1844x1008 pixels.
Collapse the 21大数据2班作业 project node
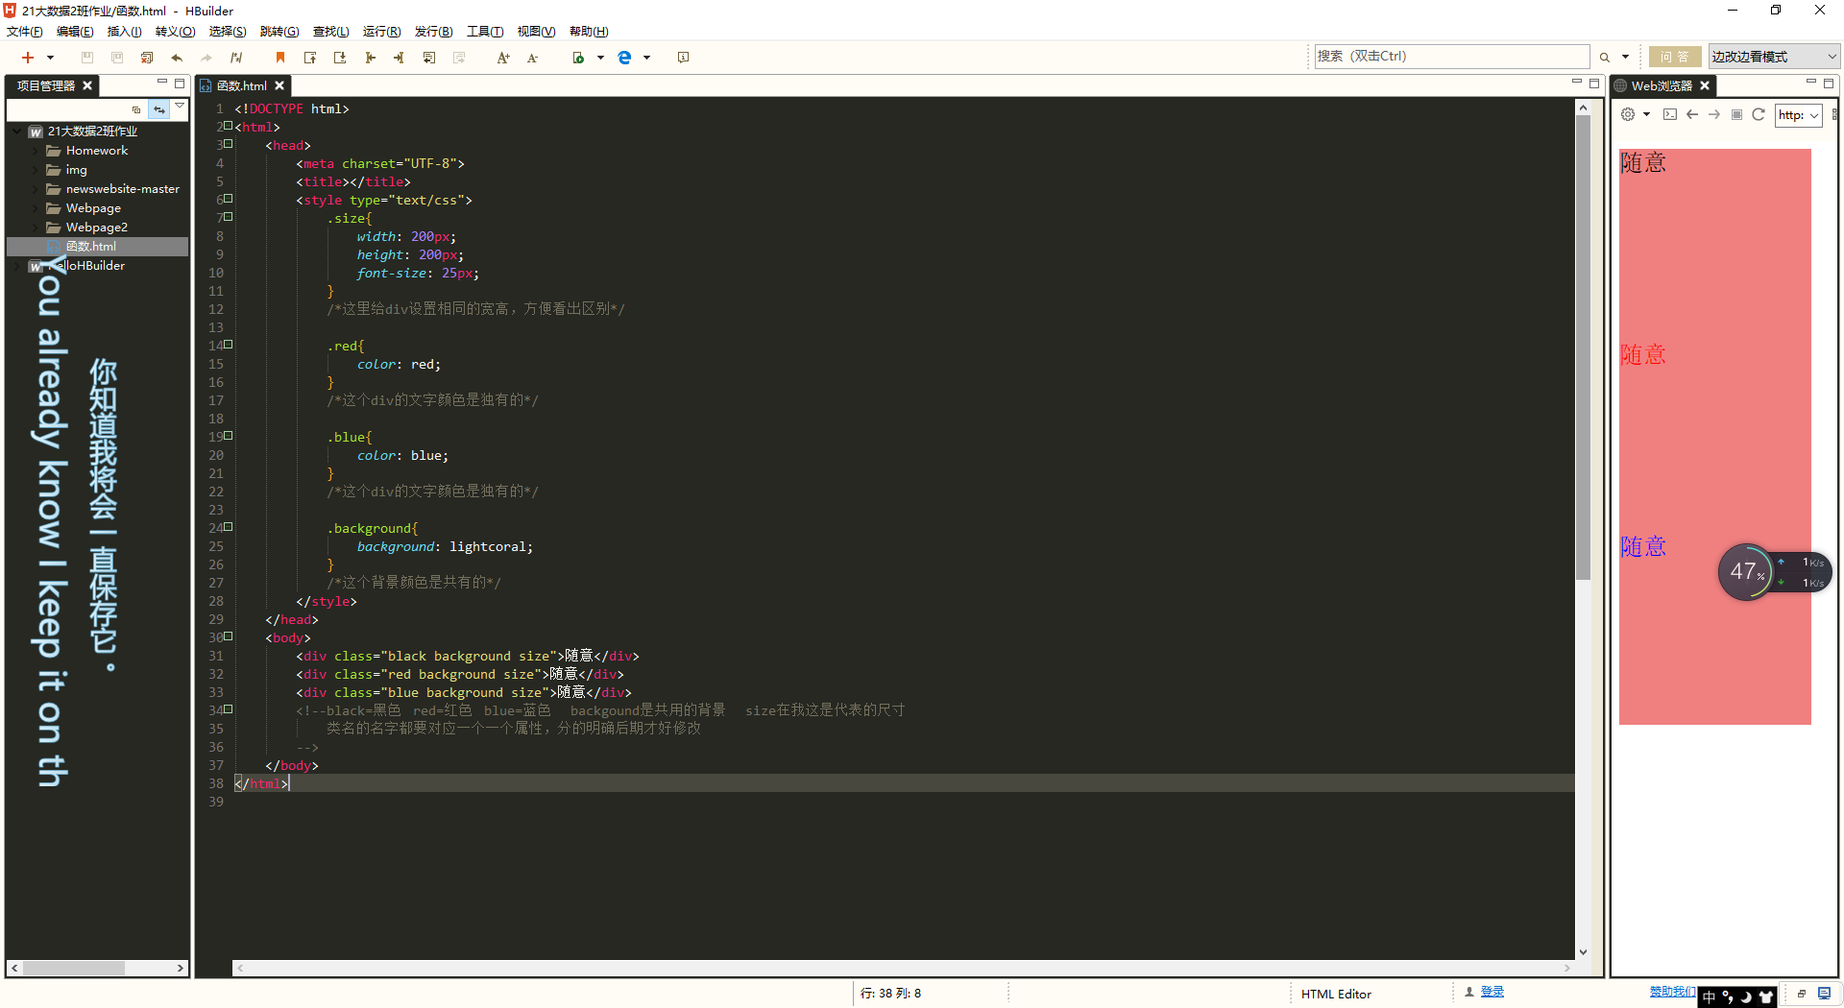[x=18, y=132]
